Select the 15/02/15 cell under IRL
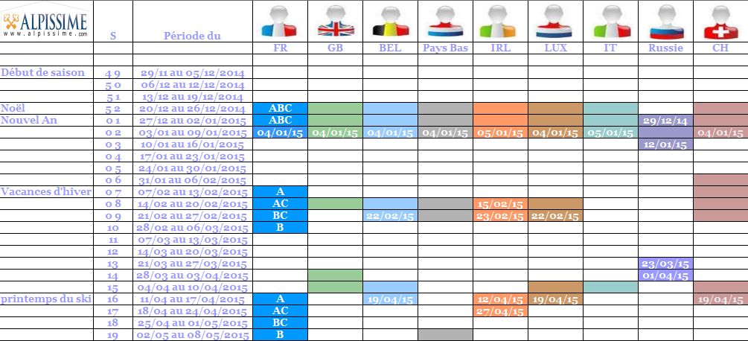The height and width of the screenshot is (341, 748). (500, 204)
